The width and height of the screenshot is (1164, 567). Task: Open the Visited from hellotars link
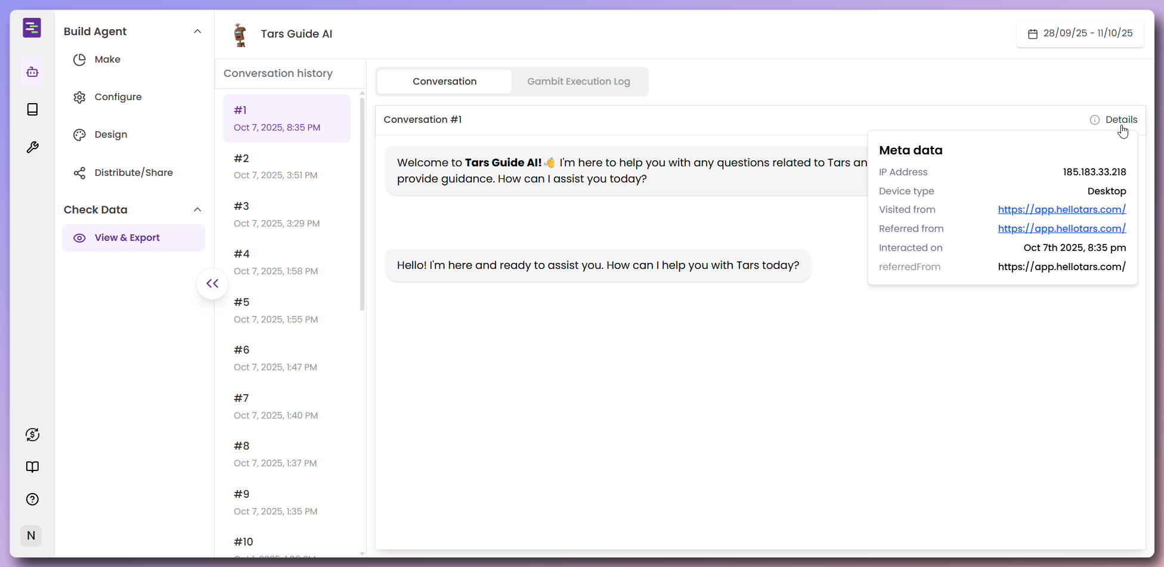coord(1061,210)
